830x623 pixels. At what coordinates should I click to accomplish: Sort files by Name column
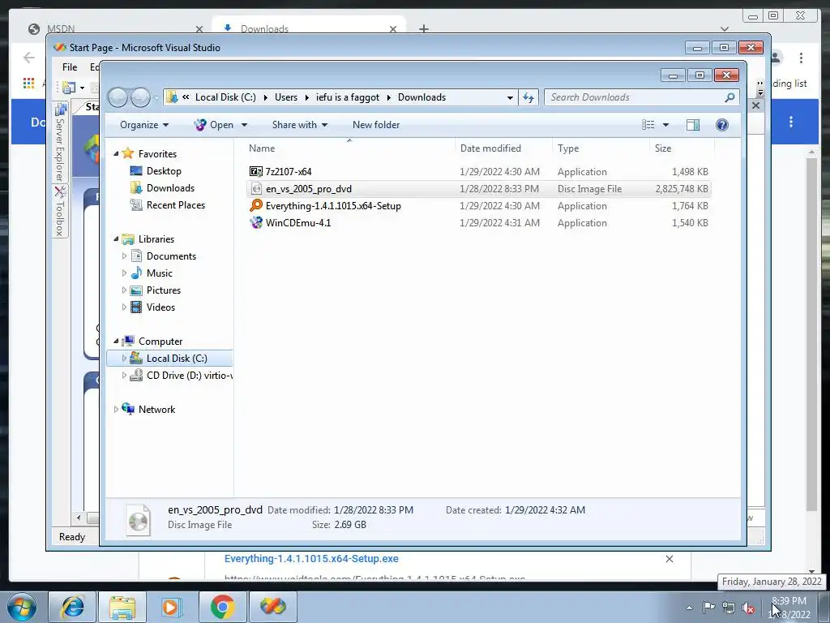point(349,148)
